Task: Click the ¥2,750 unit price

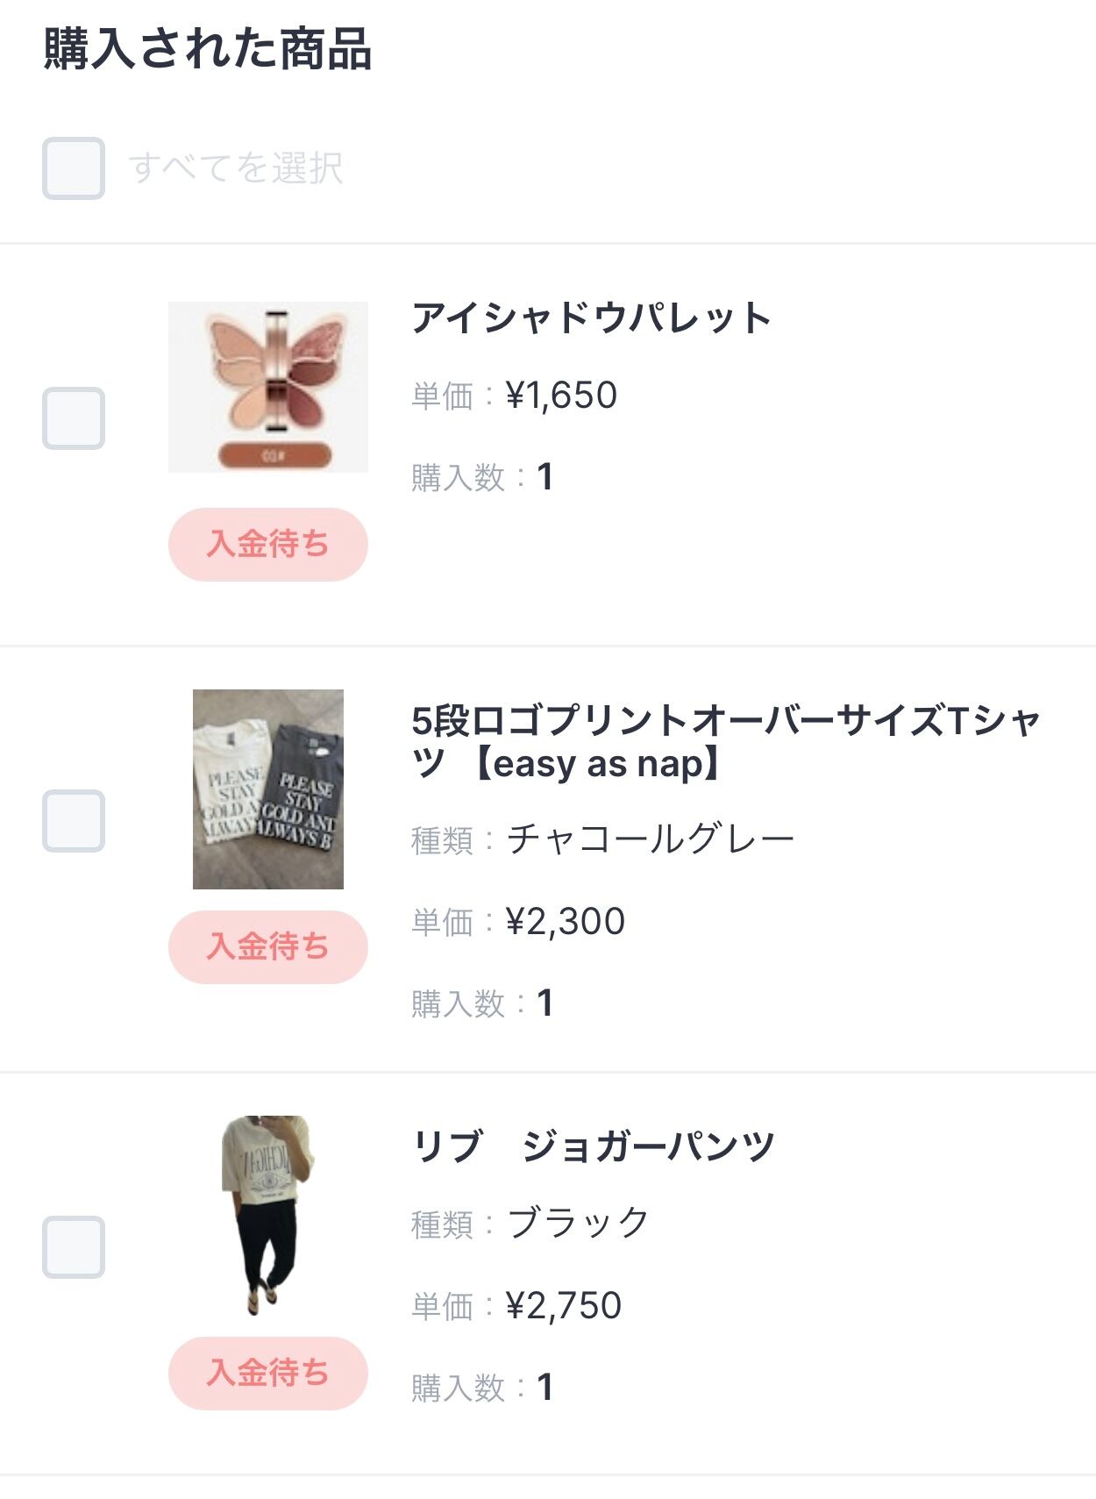Action: (564, 1306)
